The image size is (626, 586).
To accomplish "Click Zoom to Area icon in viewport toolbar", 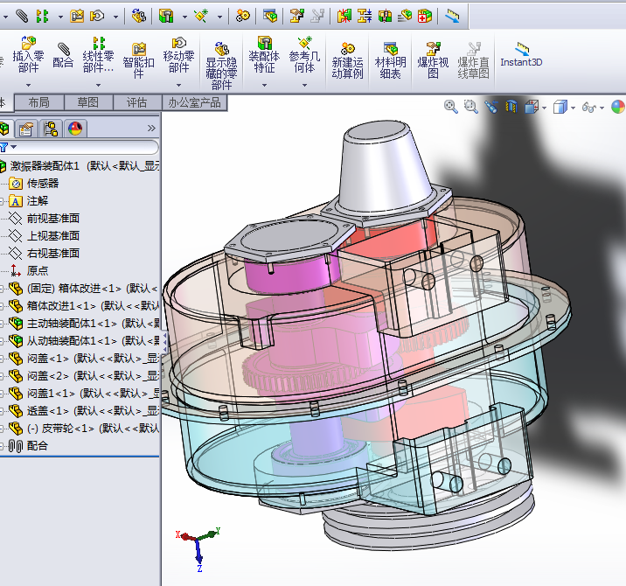I will (x=470, y=107).
